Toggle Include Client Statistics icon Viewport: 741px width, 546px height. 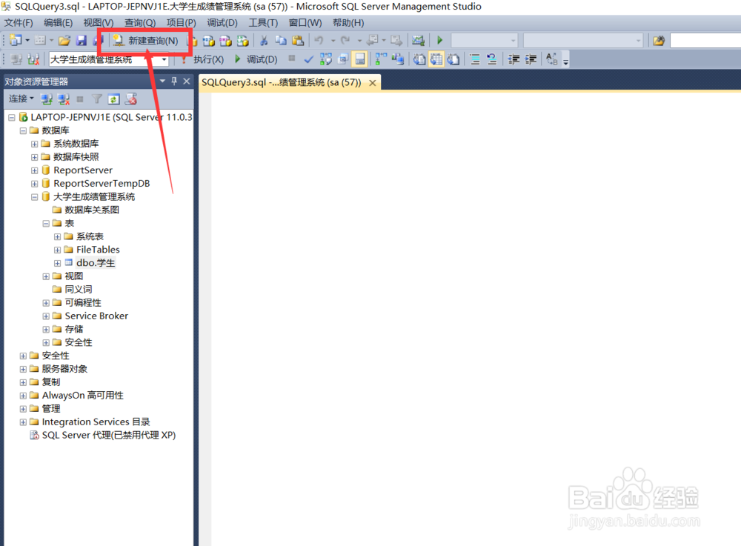click(397, 59)
